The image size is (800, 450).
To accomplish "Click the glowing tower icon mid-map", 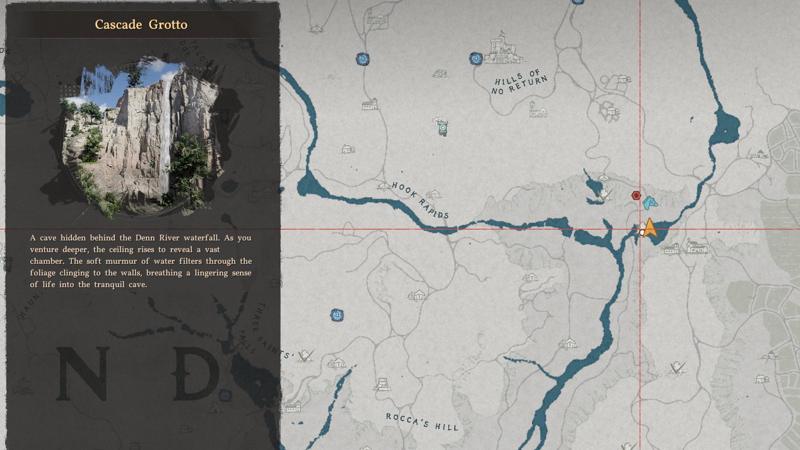I will (x=442, y=127).
